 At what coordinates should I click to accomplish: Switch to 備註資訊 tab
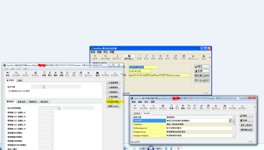click(44, 102)
